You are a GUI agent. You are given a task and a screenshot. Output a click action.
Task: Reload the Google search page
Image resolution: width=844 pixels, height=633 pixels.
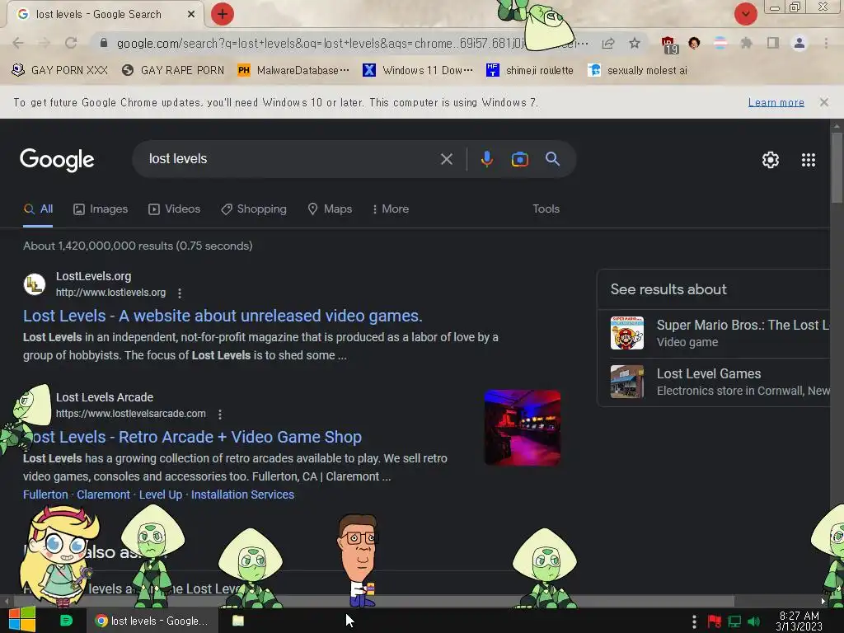coord(71,43)
